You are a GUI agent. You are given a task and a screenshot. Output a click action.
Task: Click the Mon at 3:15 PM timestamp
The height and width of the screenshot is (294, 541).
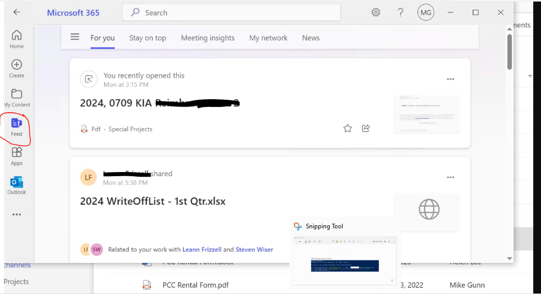[126, 85]
